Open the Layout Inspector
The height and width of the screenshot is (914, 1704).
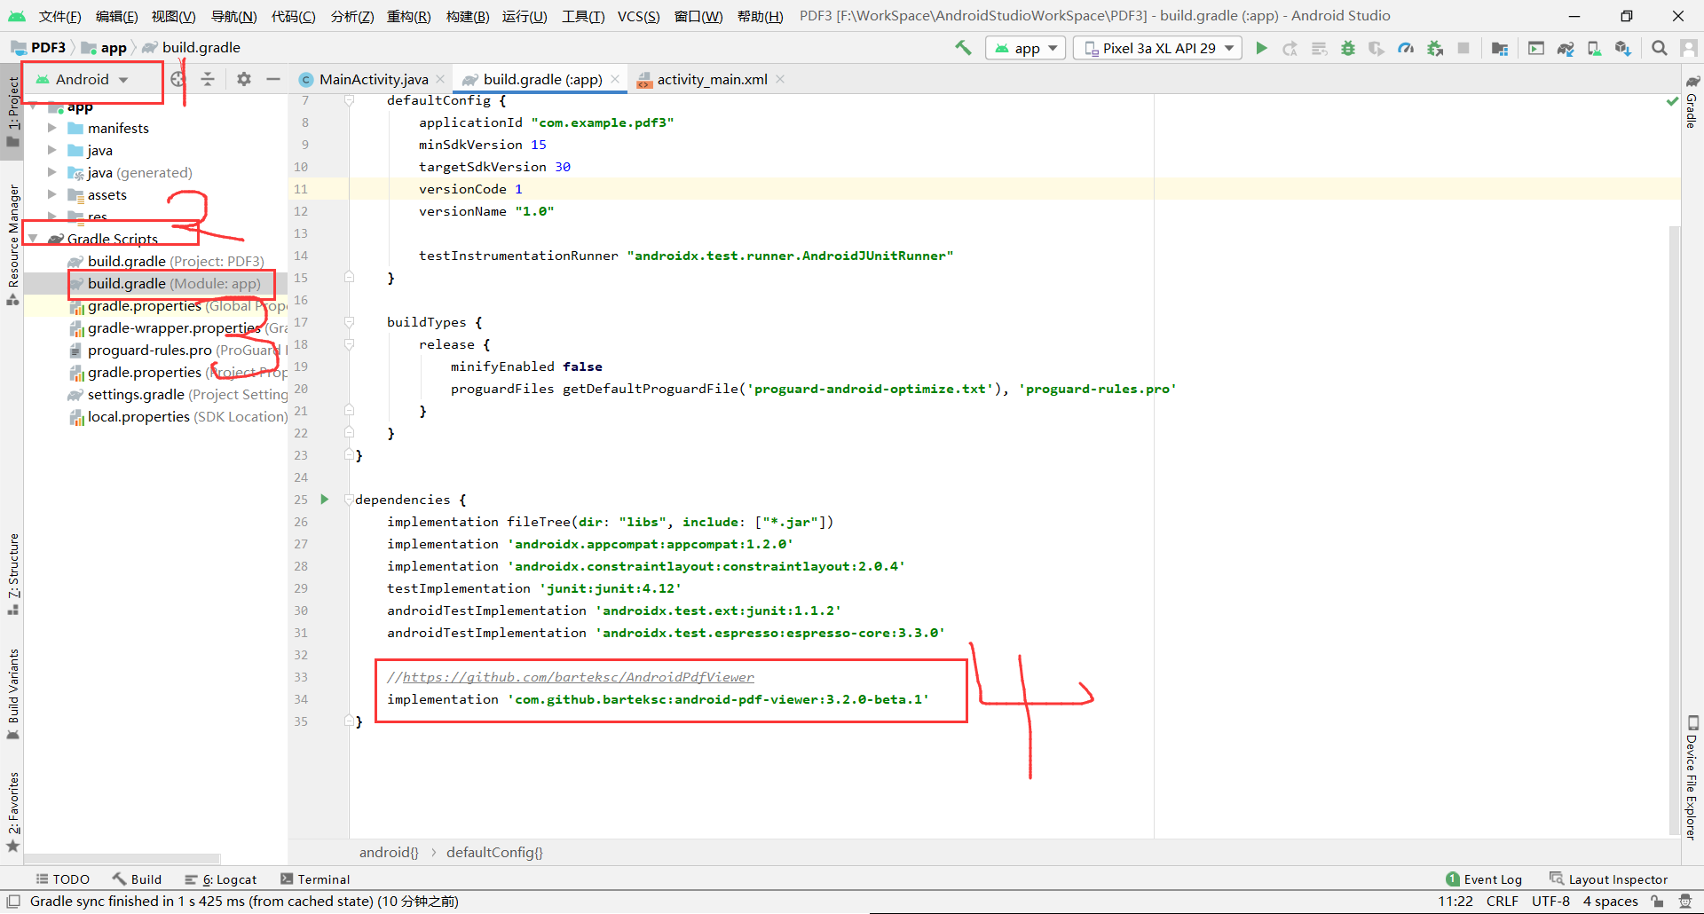click(x=1608, y=879)
